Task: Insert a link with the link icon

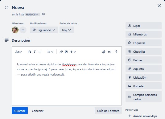Action: [61, 52]
